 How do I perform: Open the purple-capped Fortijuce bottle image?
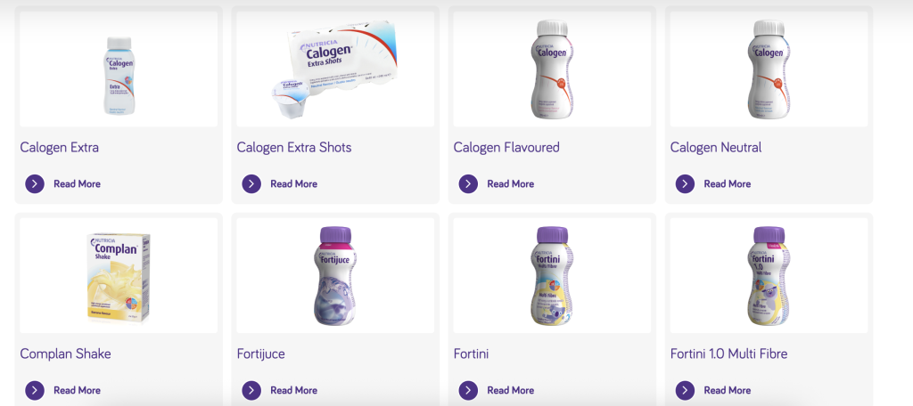pyautogui.click(x=335, y=276)
